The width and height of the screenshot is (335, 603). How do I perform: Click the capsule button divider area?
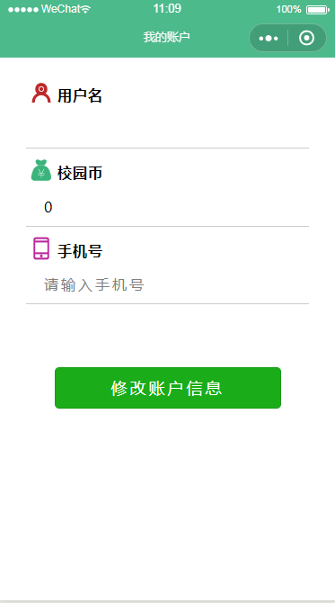[x=287, y=38]
